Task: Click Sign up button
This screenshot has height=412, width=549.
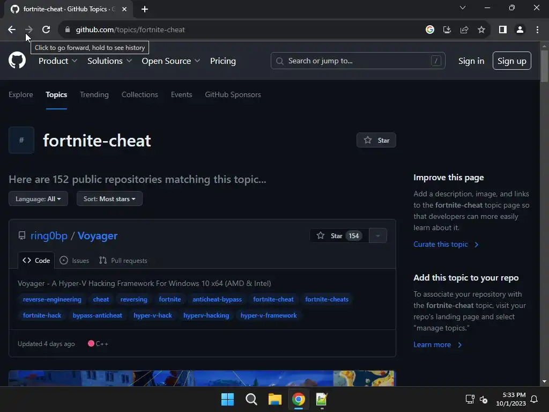Action: [x=512, y=61]
